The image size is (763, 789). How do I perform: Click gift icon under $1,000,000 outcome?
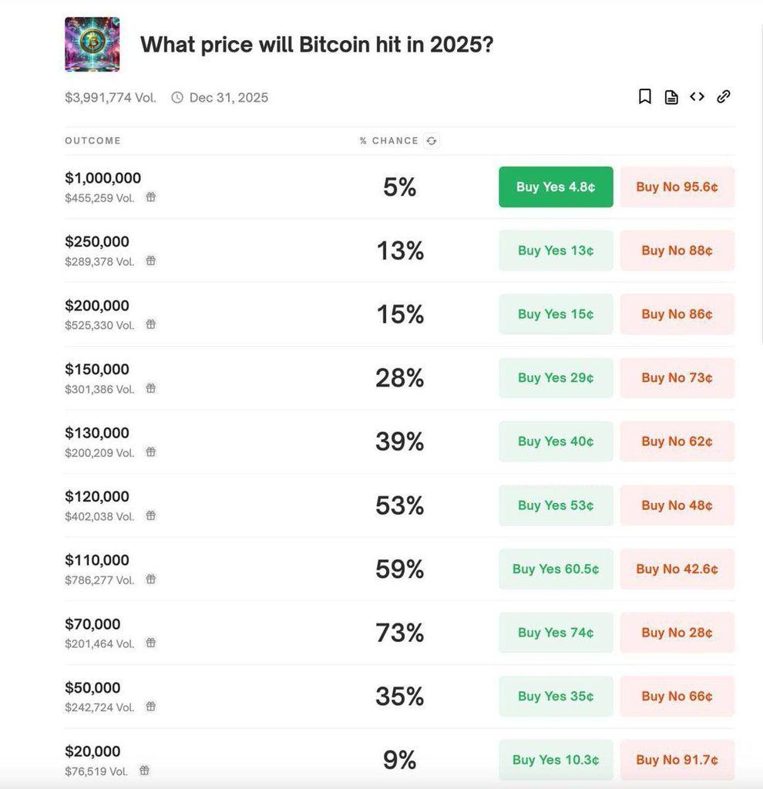coord(151,197)
